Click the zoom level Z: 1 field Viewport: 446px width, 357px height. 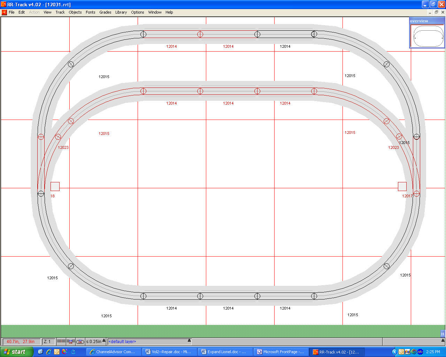[x=48, y=342]
